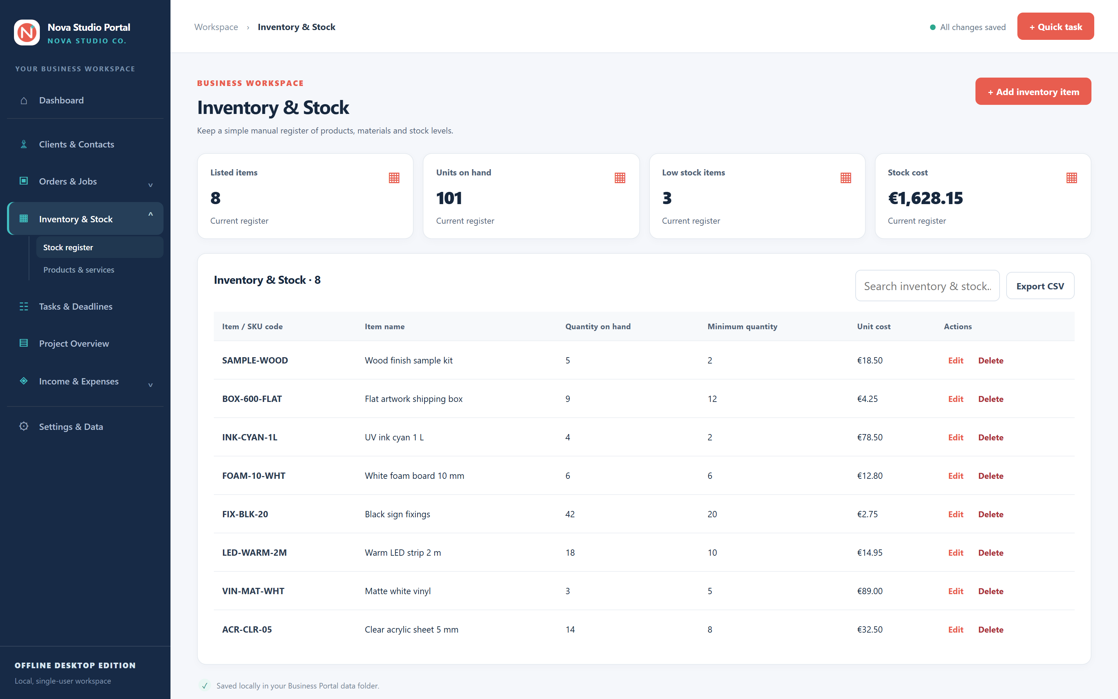This screenshot has width=1118, height=699.
Task: Click the green checkmark saved-locally icon
Action: tap(205, 686)
